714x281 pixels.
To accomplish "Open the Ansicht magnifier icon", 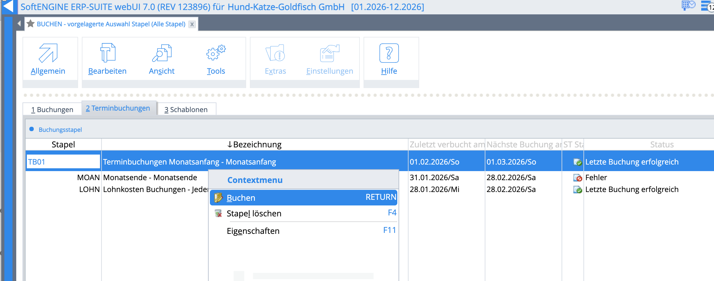I will (161, 53).
